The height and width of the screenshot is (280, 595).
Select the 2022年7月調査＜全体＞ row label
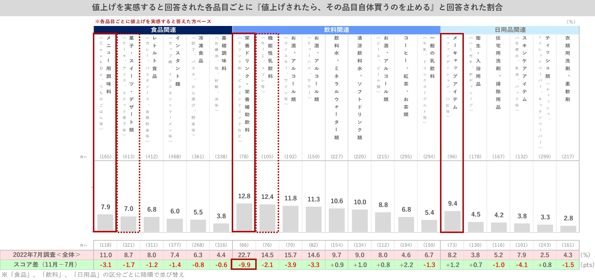(x=47, y=255)
